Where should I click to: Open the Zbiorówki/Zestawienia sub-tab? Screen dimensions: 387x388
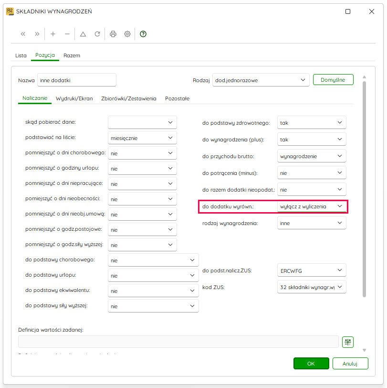click(x=129, y=98)
